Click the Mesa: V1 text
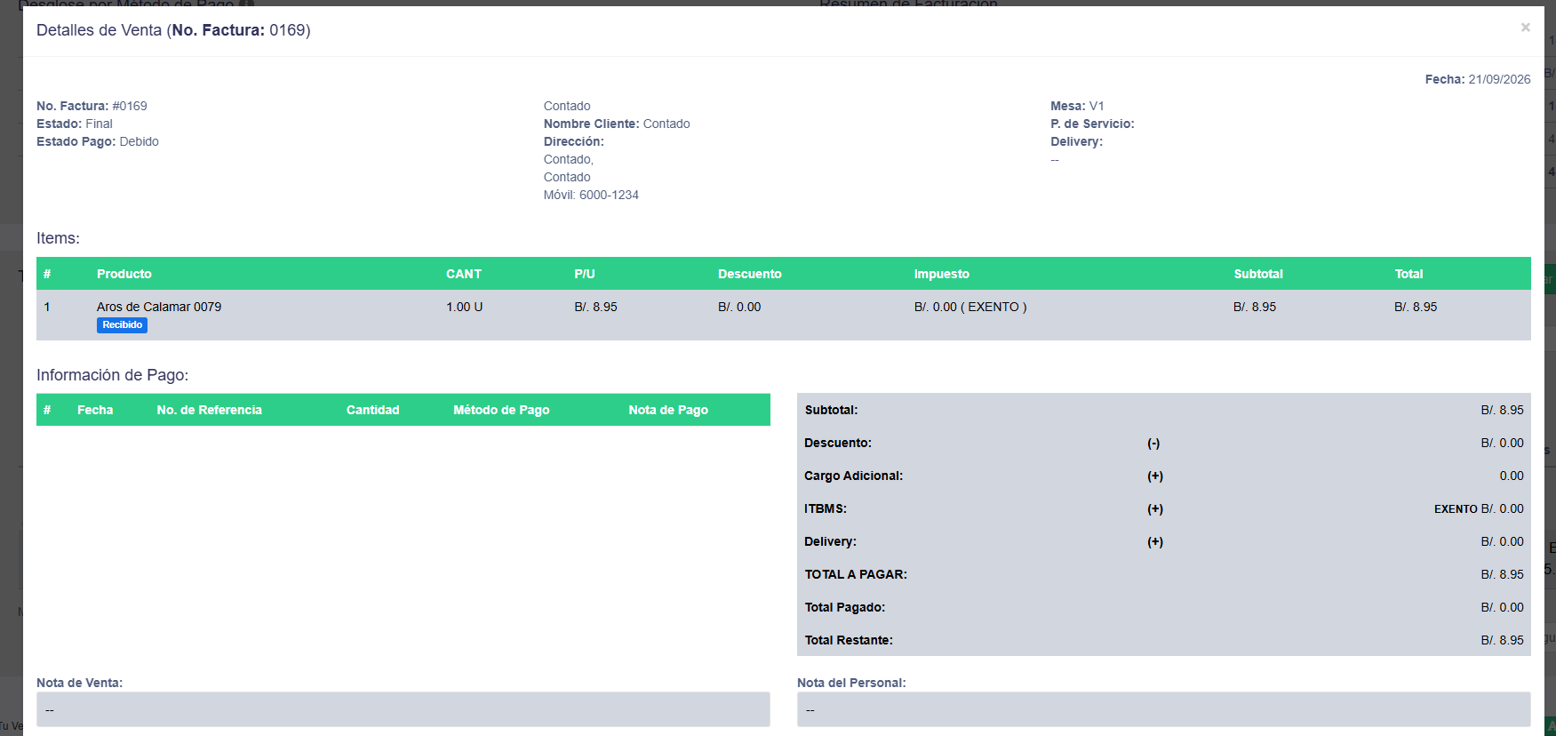 1077,106
